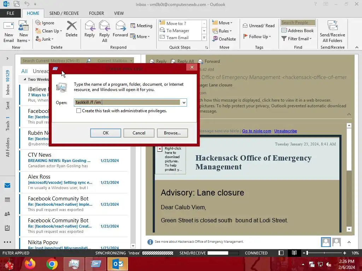The height and width of the screenshot is (271, 362).
Task: Show All messages filter
Action: coord(24,71)
